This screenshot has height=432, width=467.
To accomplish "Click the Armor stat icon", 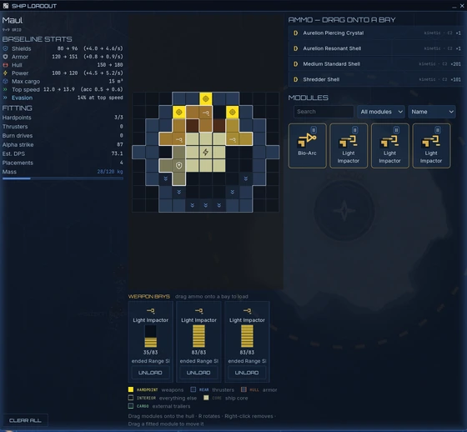I will pos(5,57).
